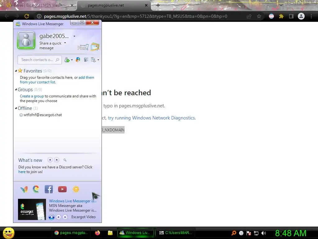
Task: Click the sun weather tab icon
Action: [76, 189]
